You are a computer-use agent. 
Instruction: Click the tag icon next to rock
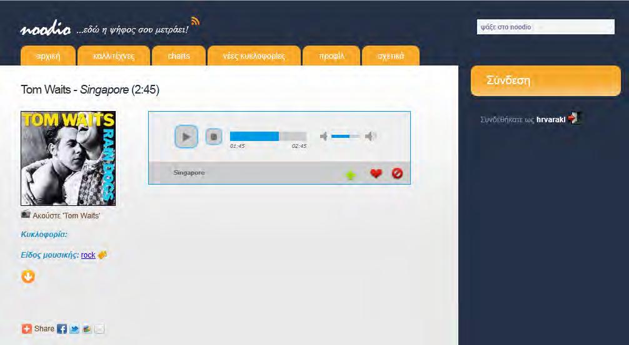pos(103,255)
